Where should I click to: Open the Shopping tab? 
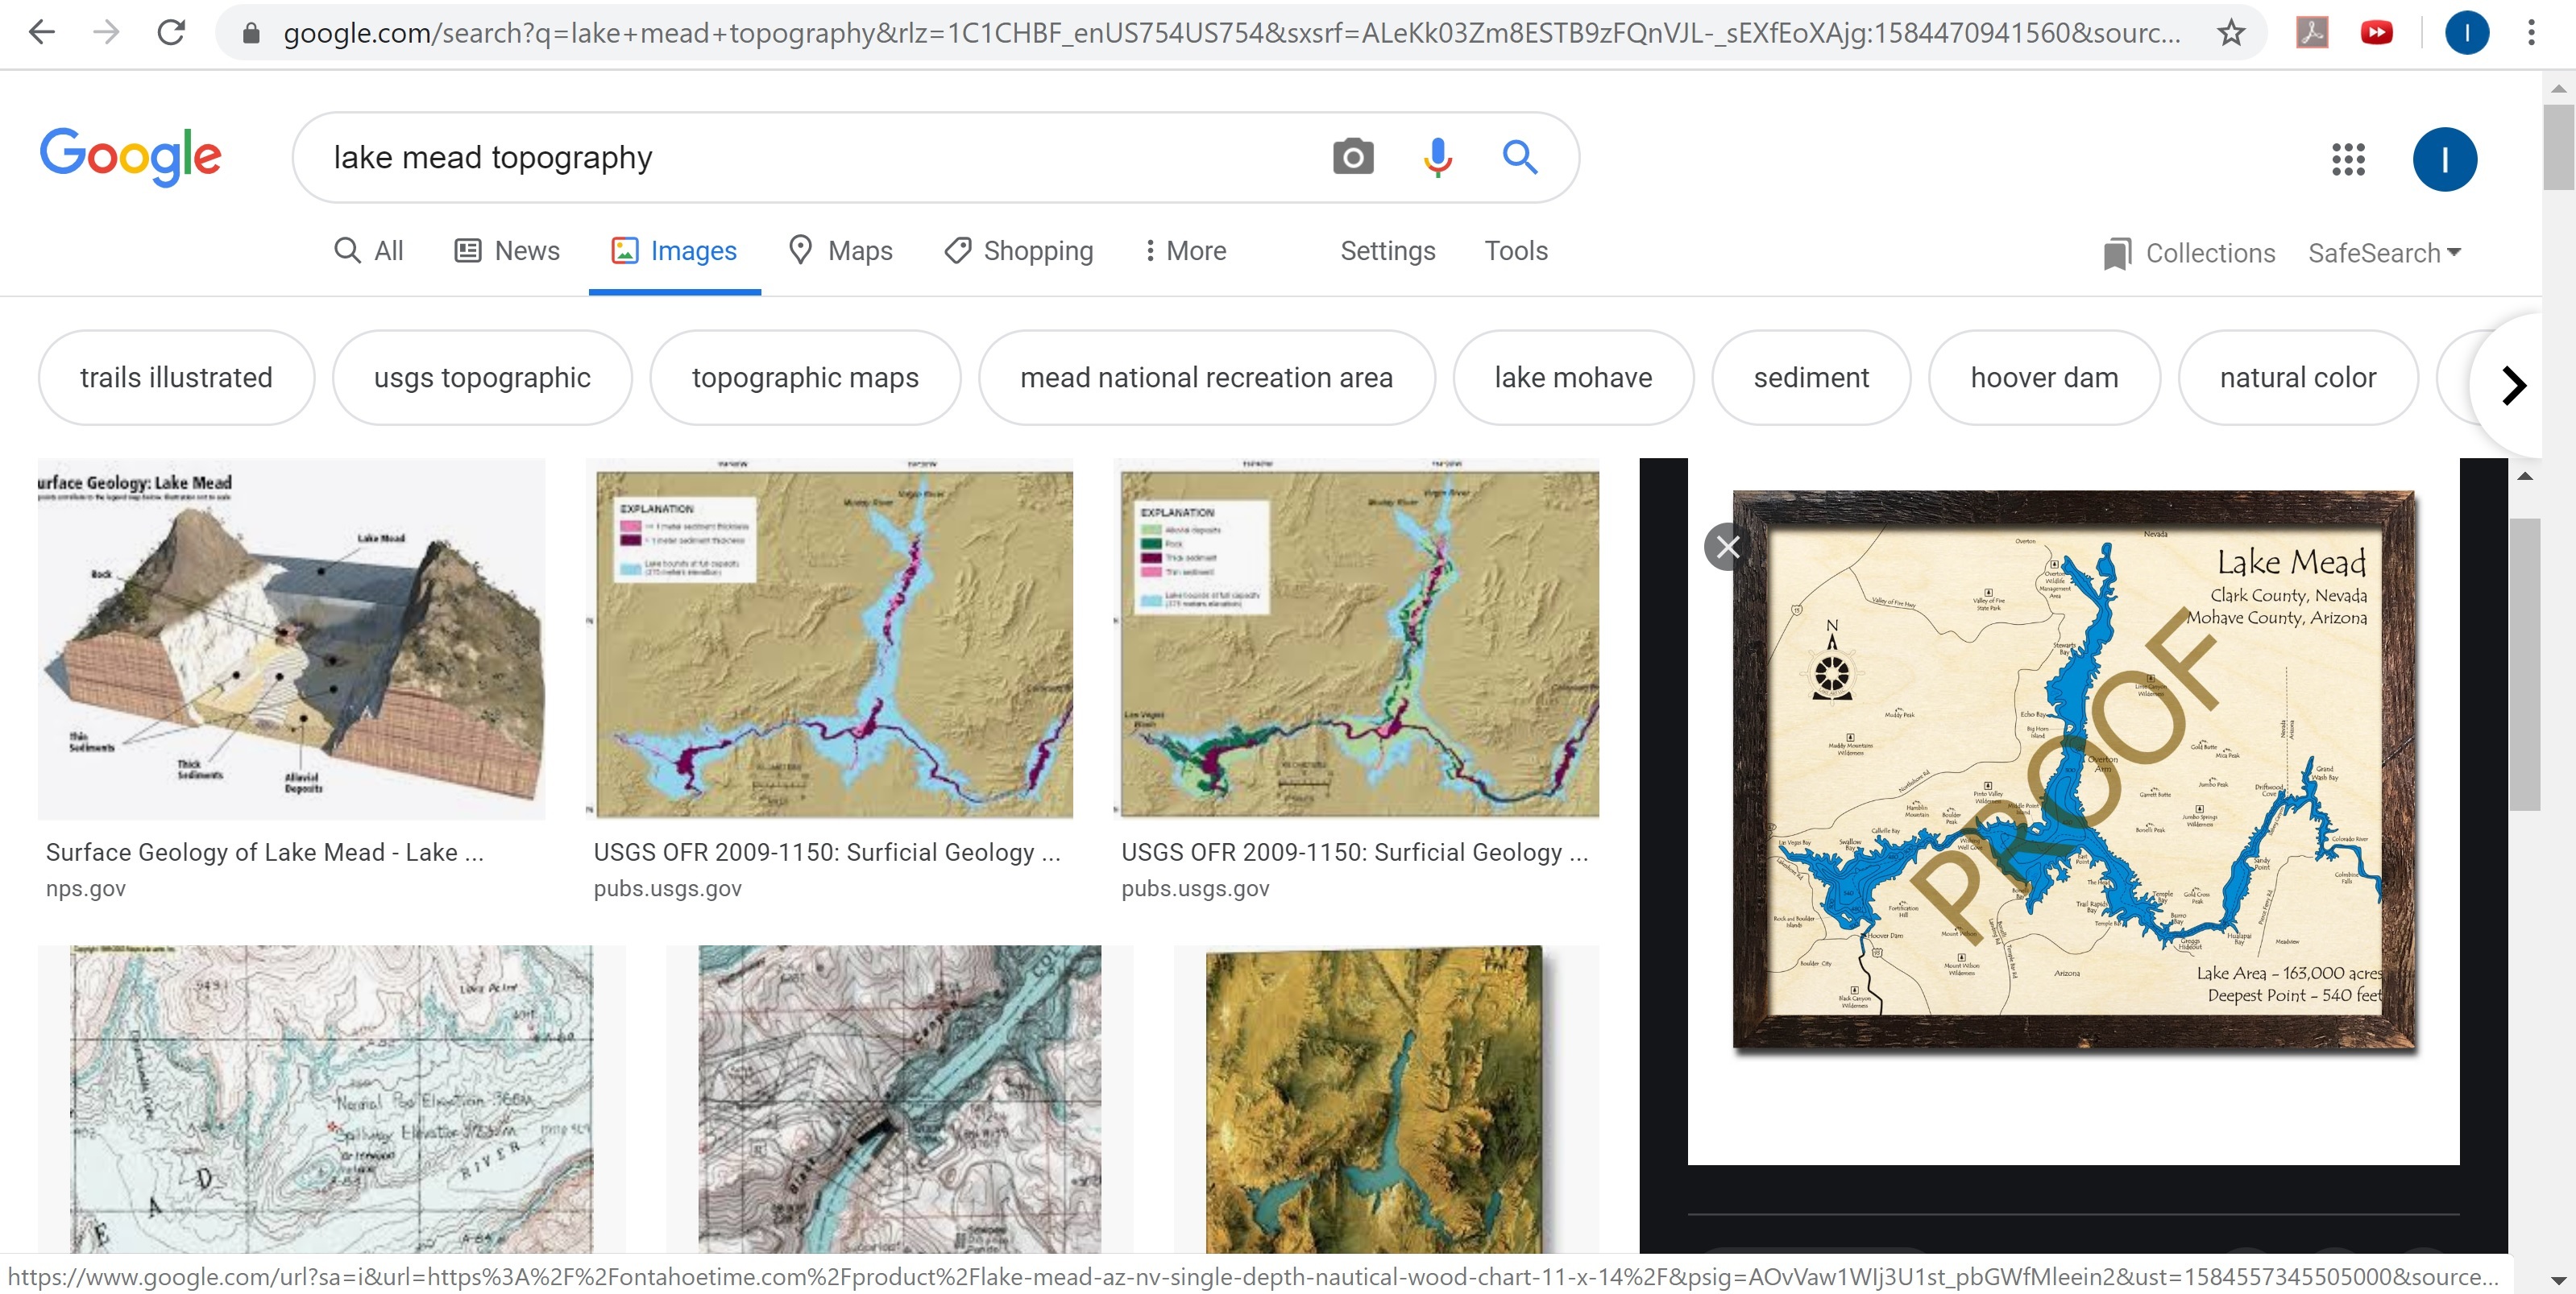tap(1019, 250)
